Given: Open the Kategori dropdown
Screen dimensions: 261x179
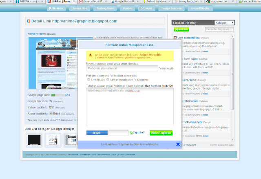Looking at the screenshot, I should [x=224, y=23].
